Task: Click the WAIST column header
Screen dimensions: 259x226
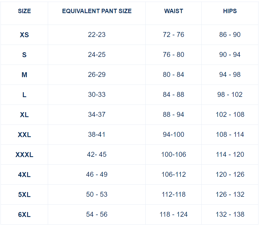Action: pyautogui.click(x=173, y=11)
